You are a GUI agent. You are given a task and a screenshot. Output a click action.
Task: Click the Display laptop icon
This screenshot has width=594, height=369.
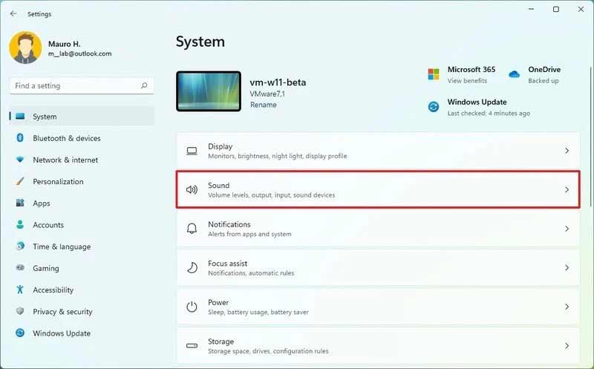192,151
